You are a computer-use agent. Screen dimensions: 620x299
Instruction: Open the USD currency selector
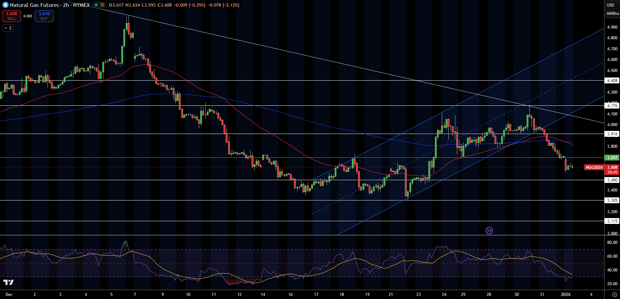tap(611, 5)
